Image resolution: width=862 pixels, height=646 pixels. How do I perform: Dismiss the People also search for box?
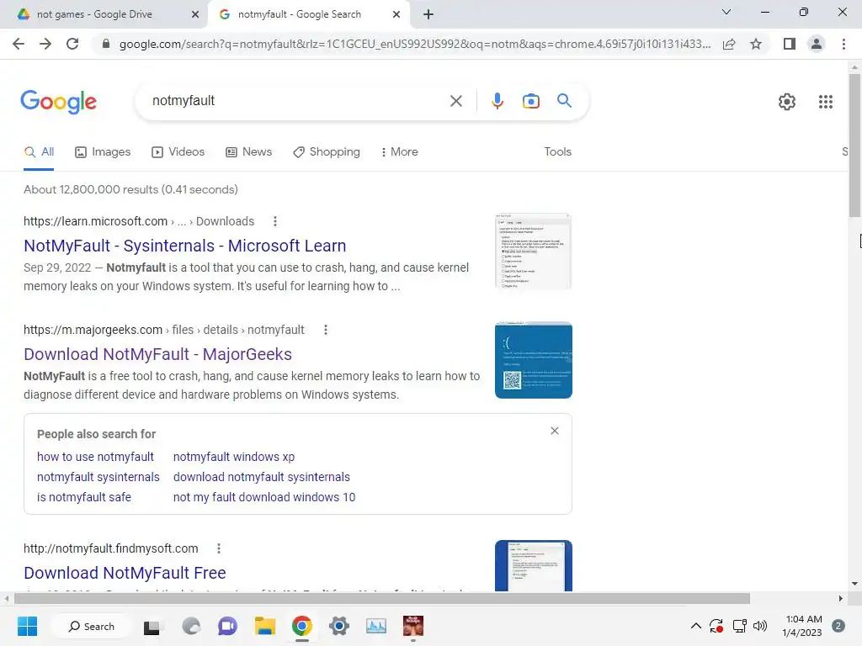554,431
